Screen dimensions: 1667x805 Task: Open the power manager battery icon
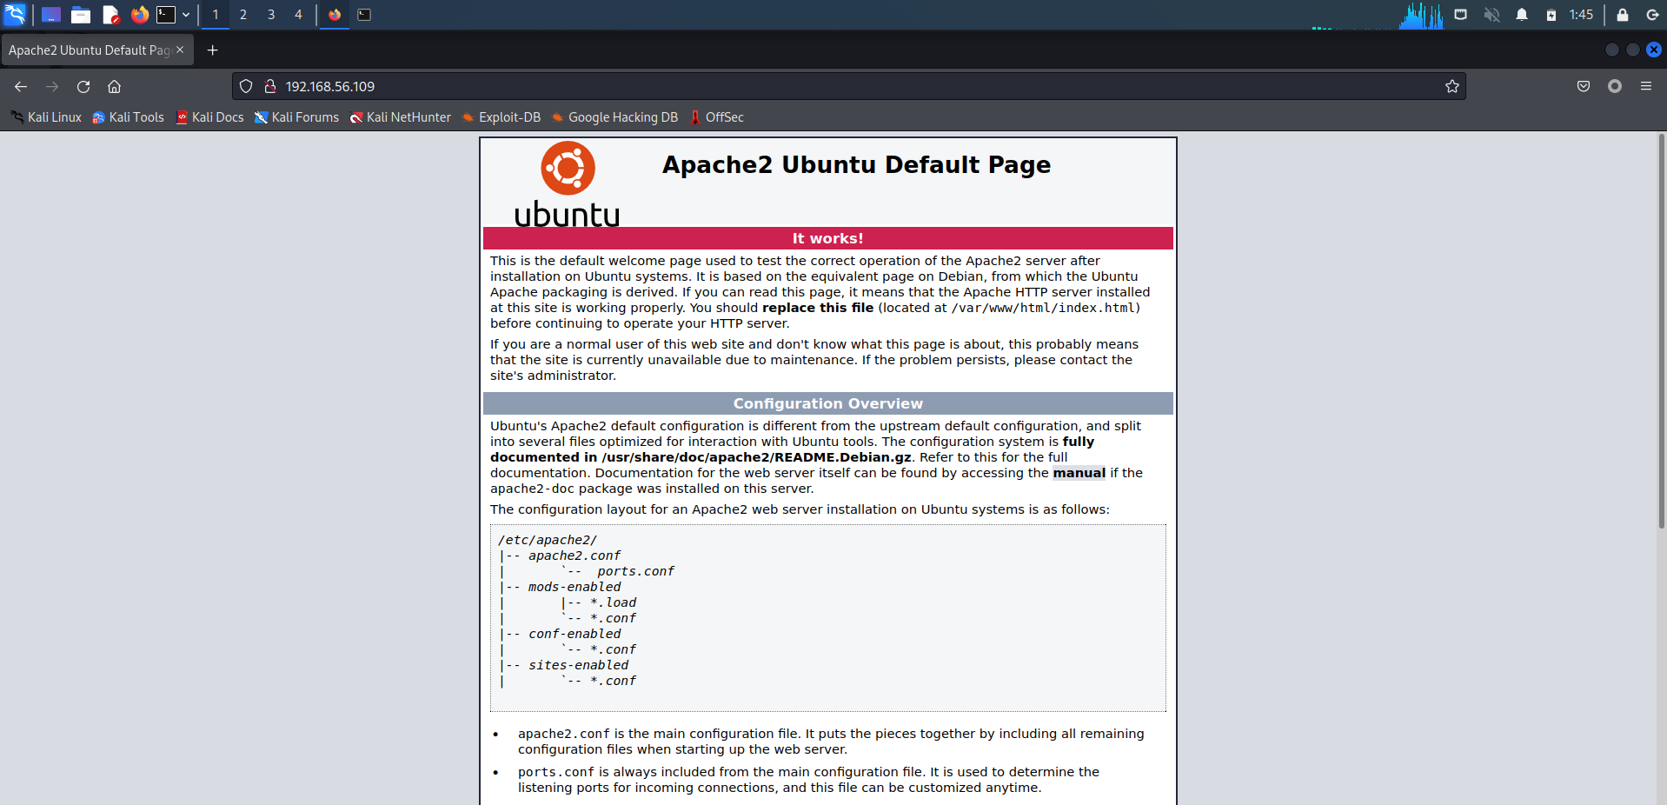coord(1551,15)
